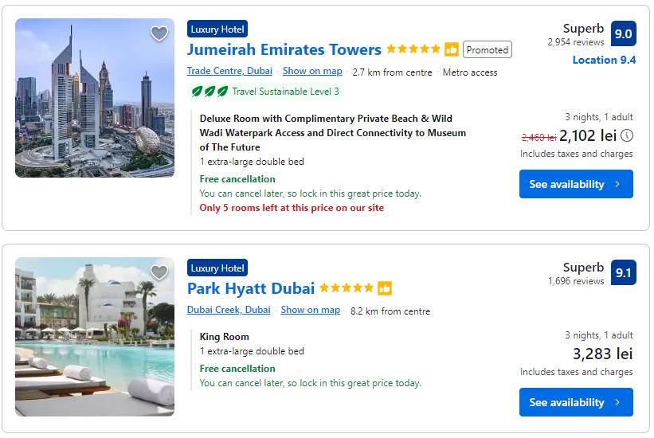Save Jumeirah Emirates Towers to wishlist

tap(159, 33)
